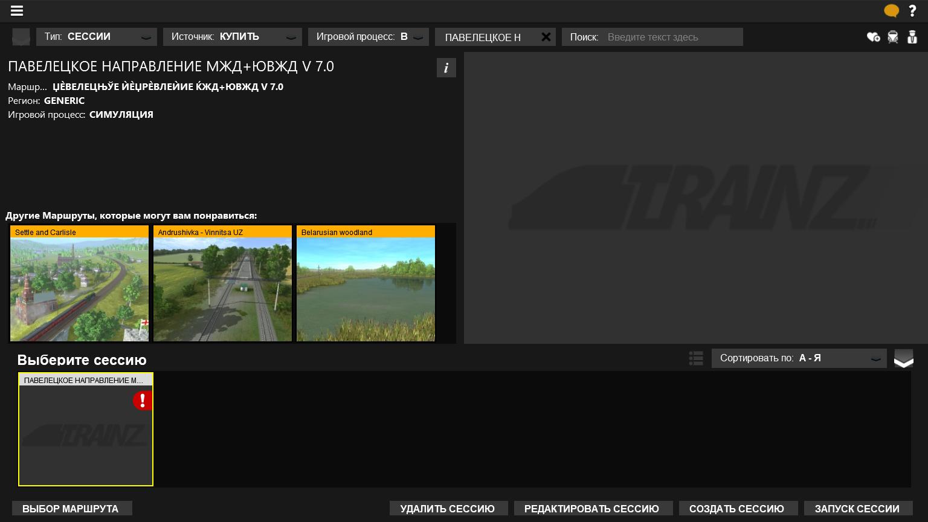Switch session list to list view icon

coord(696,358)
